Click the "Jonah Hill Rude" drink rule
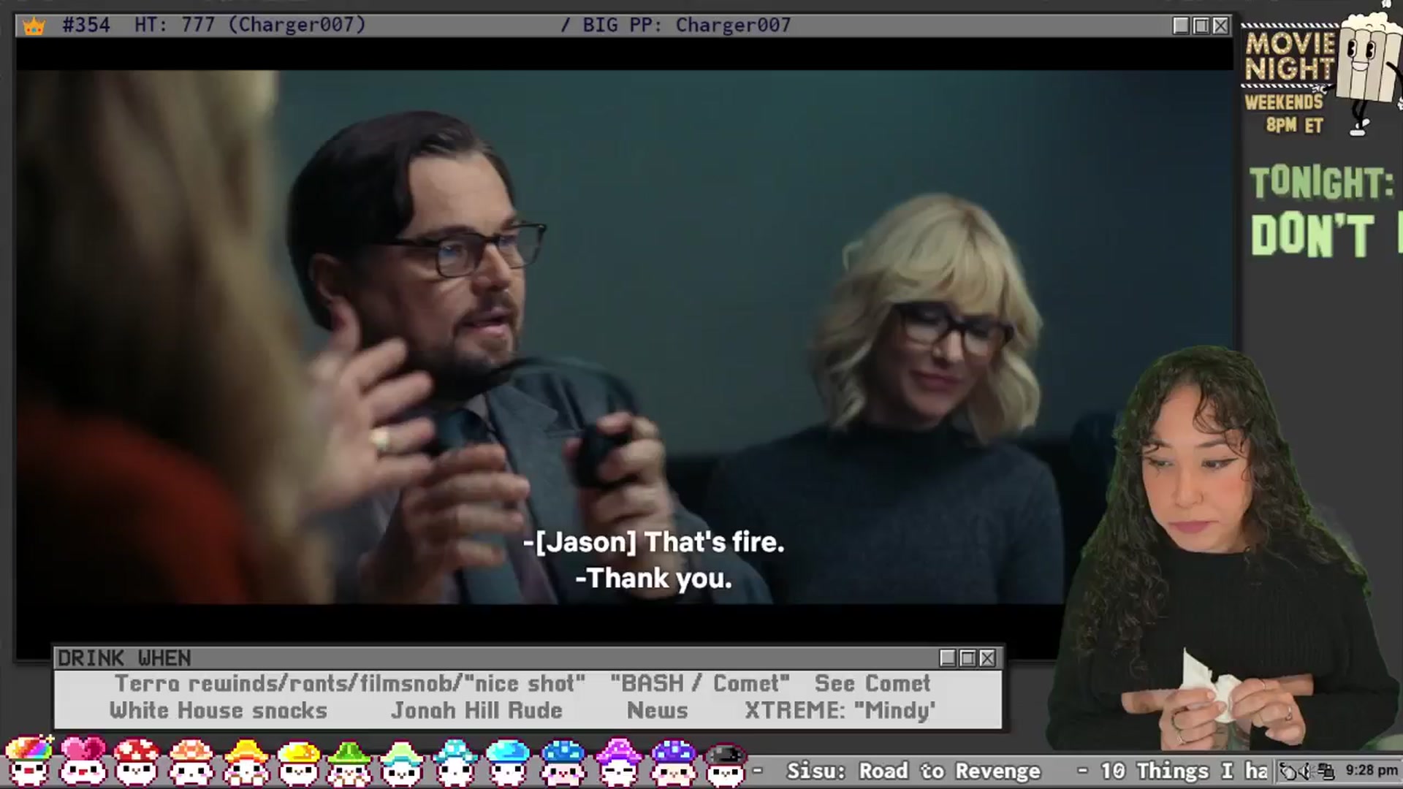This screenshot has width=1403, height=789. (476, 710)
